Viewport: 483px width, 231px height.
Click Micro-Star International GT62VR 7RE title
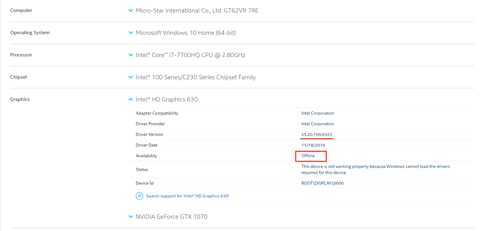tap(197, 11)
